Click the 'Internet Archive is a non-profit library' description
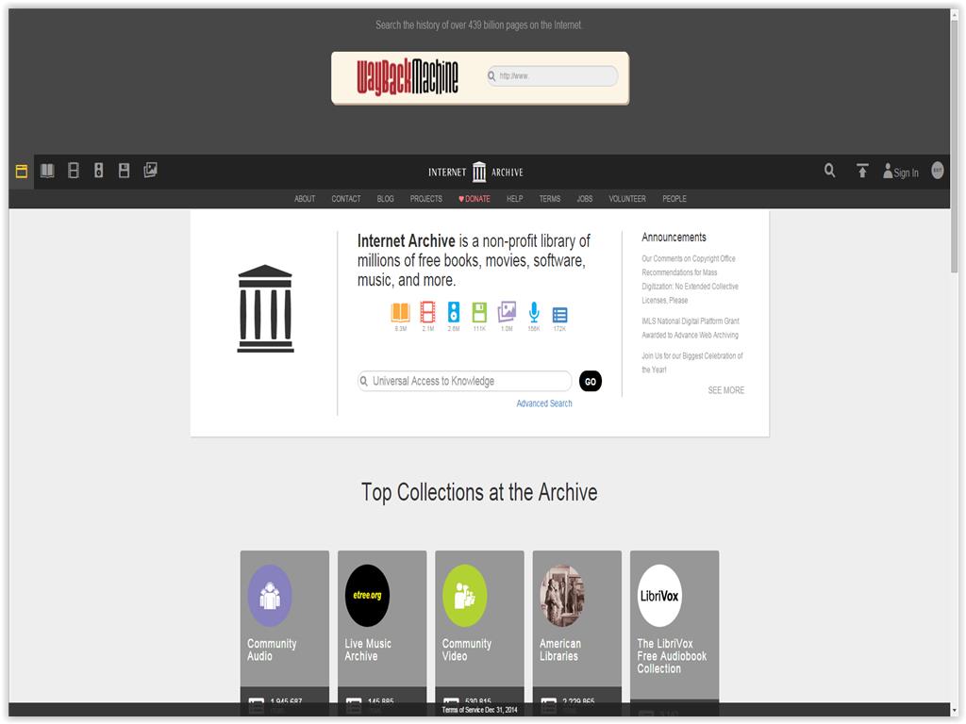The width and height of the screenshot is (966, 724). [x=474, y=260]
